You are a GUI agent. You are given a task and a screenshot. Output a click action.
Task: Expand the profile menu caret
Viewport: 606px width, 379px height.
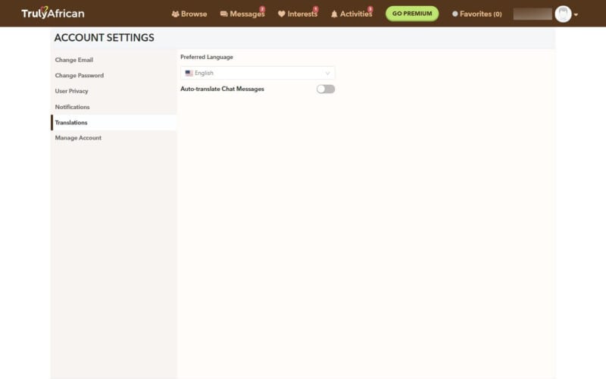(576, 14)
